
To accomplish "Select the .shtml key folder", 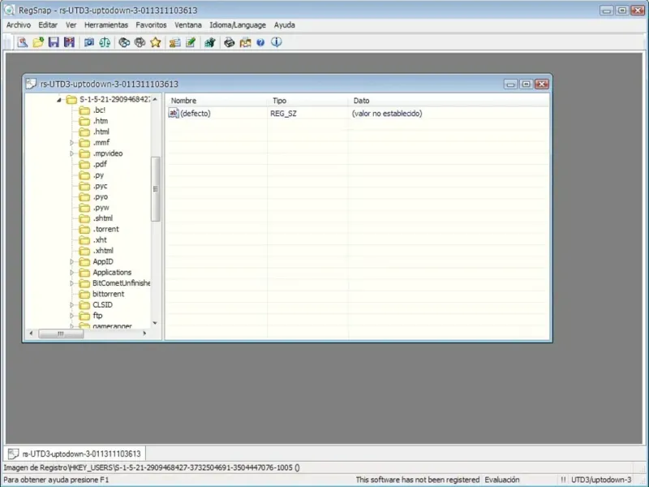I will (96, 218).
